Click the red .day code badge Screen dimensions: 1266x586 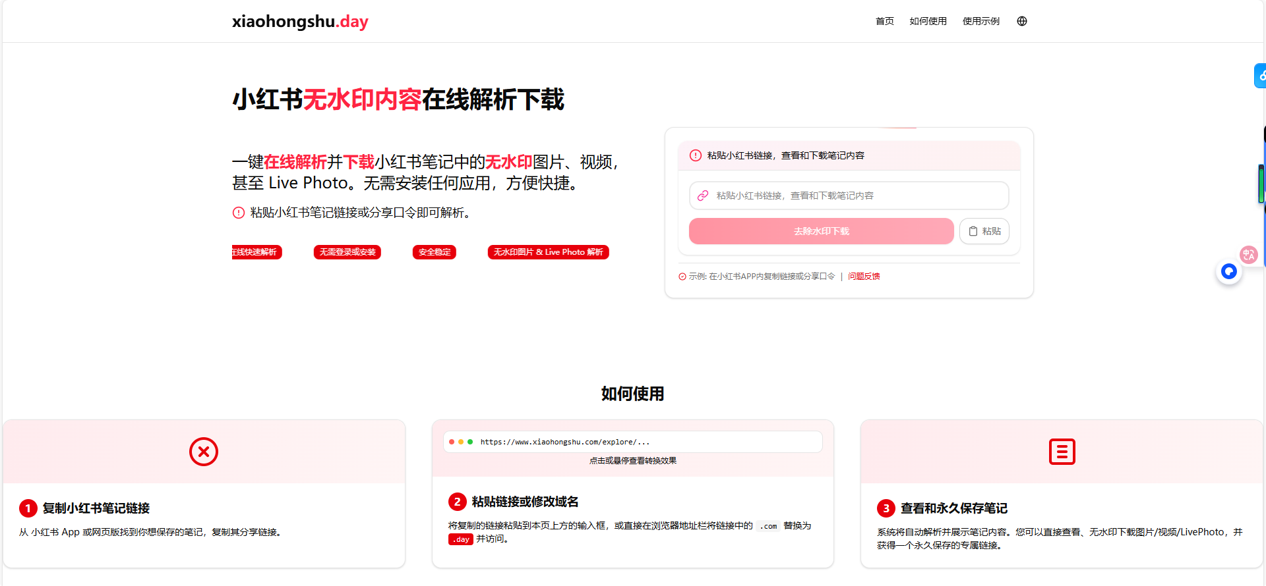(461, 539)
